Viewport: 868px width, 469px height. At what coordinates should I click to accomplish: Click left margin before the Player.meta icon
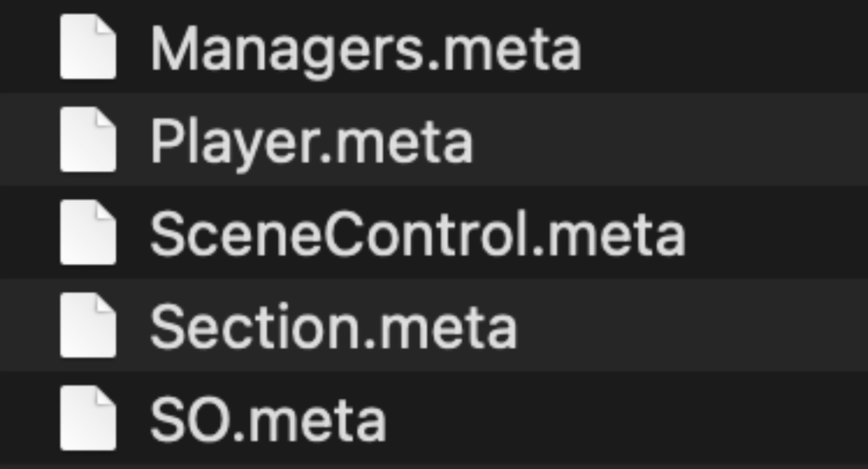[29, 140]
